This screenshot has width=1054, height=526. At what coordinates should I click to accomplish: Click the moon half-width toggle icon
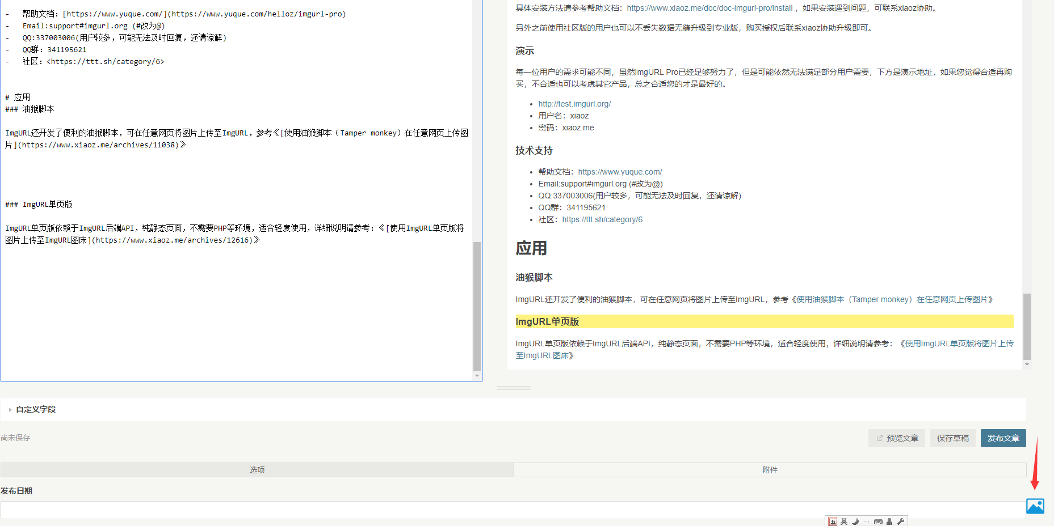pyautogui.click(x=855, y=521)
